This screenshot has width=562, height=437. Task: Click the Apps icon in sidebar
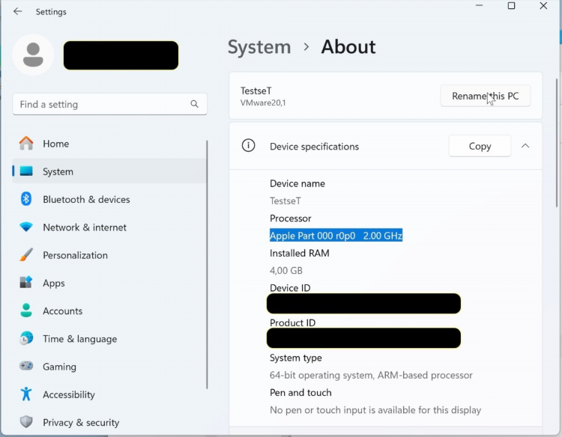click(x=26, y=283)
